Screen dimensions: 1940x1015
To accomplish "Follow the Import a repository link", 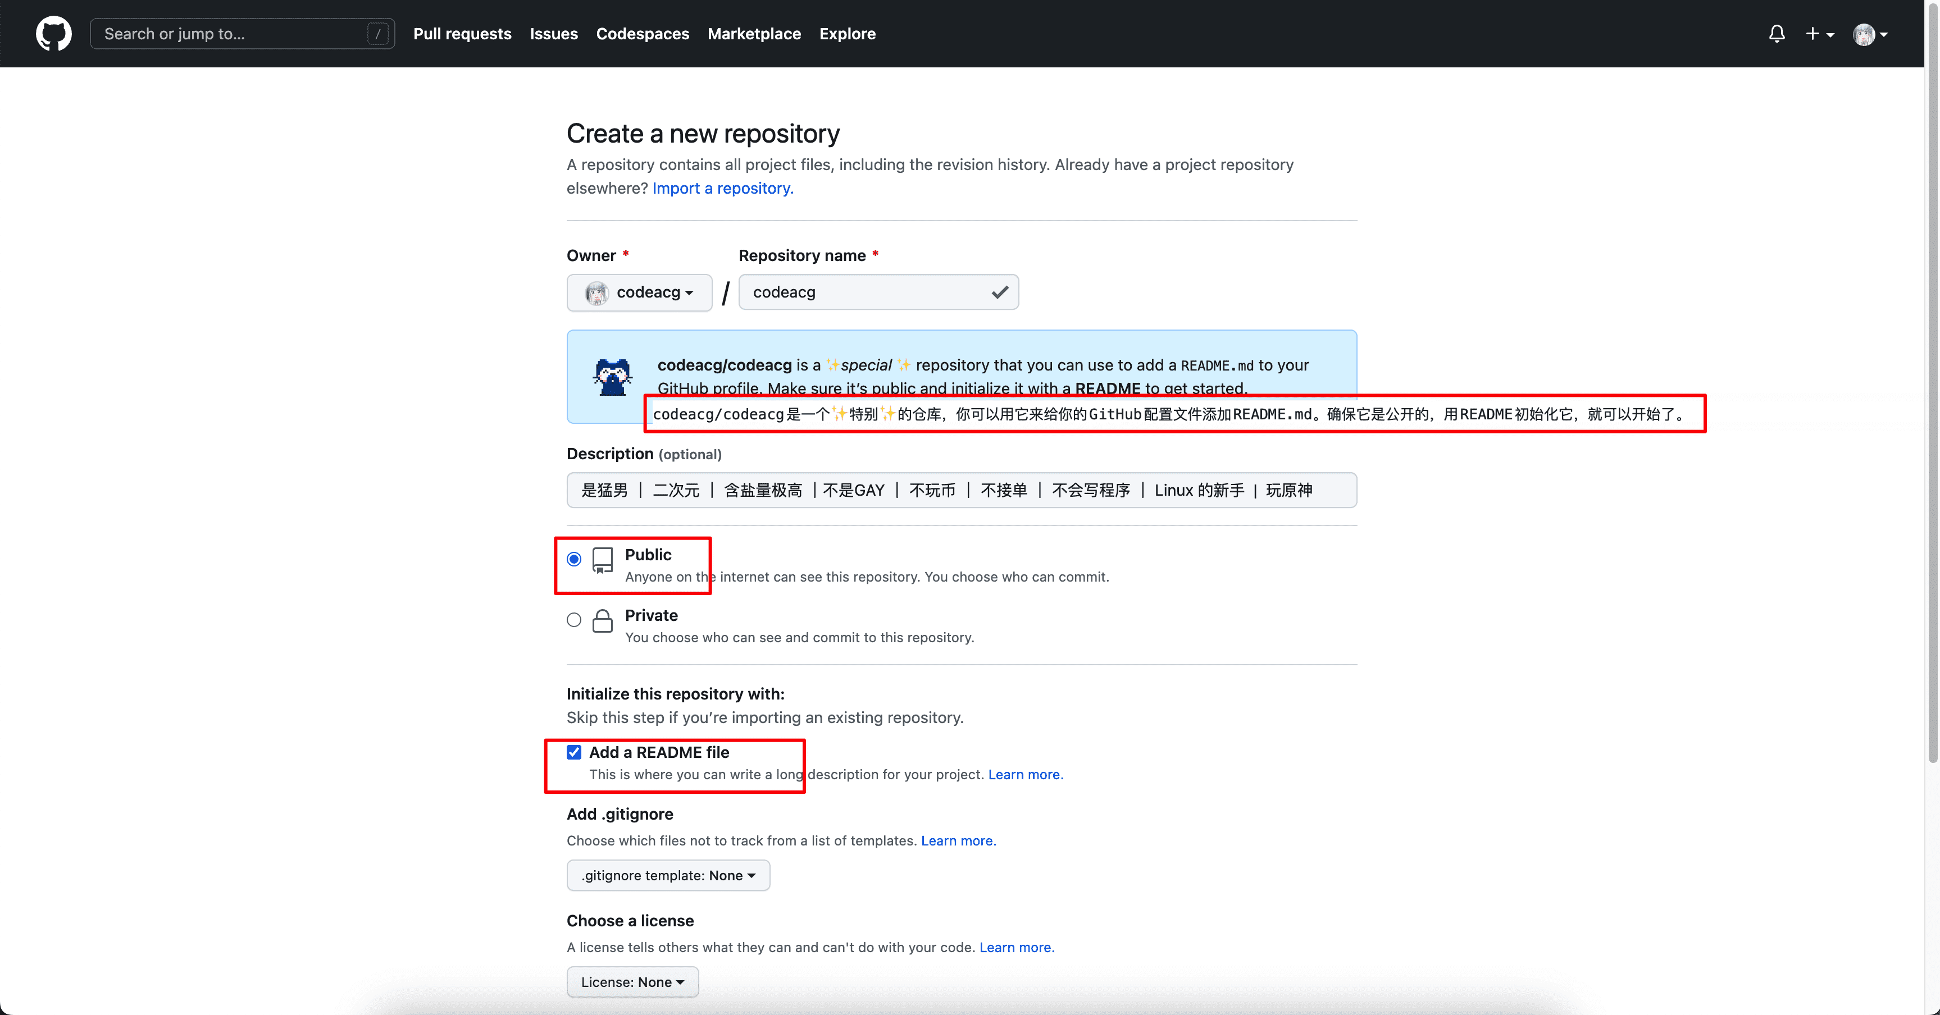I will (722, 188).
